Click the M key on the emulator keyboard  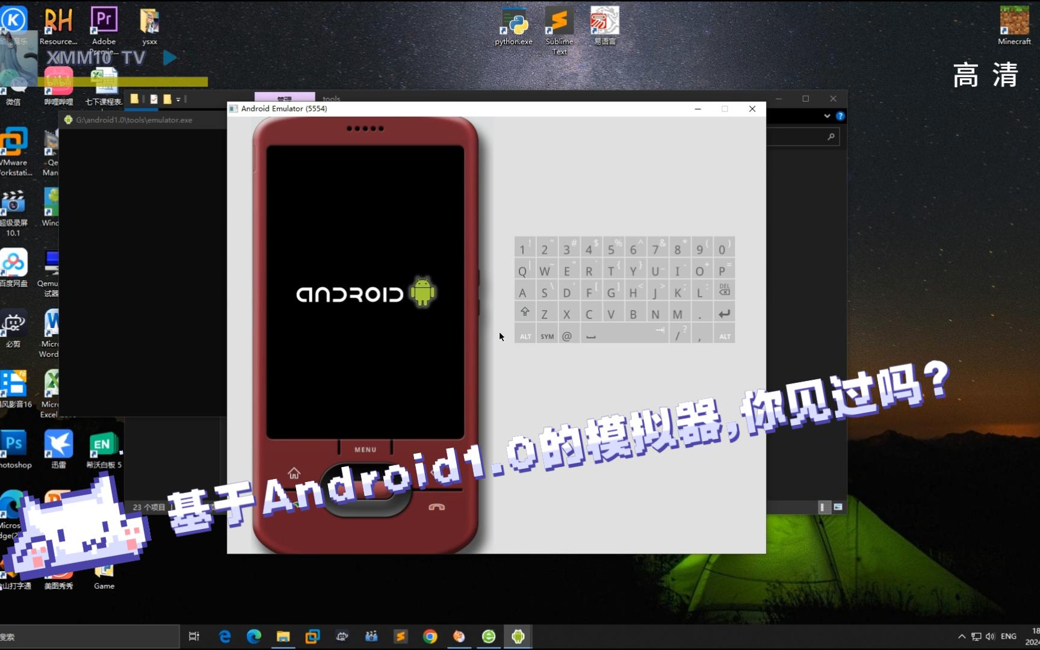(x=679, y=313)
